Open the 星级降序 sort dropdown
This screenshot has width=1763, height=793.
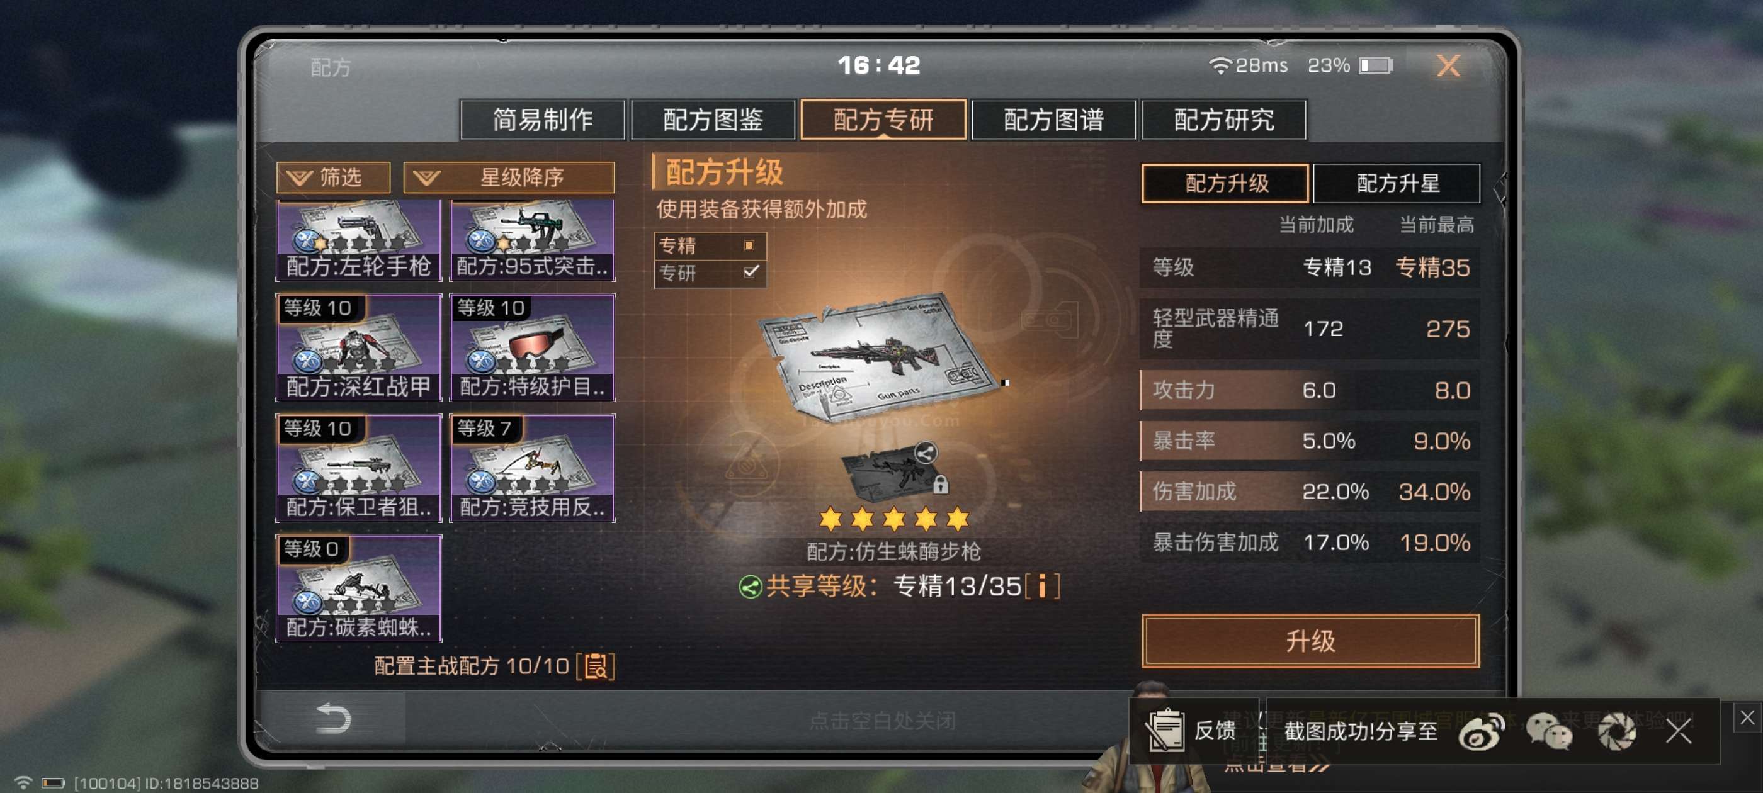click(x=508, y=178)
